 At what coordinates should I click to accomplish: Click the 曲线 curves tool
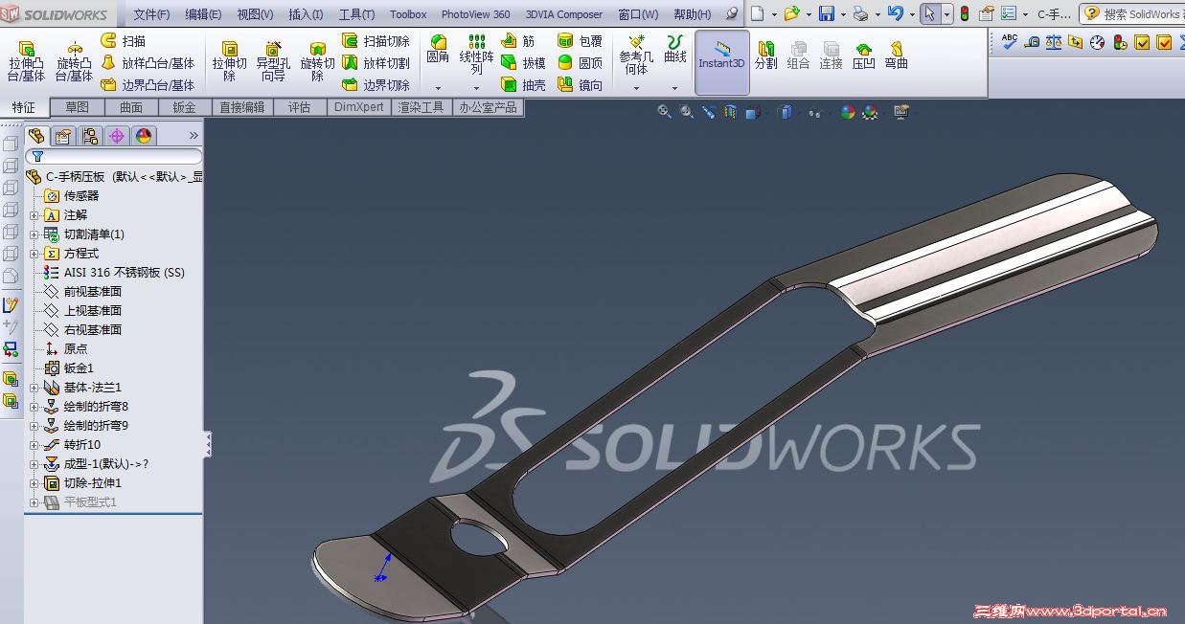(675, 49)
